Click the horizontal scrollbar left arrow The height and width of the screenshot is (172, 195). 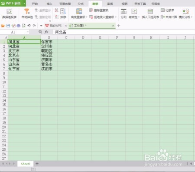pos(191,164)
